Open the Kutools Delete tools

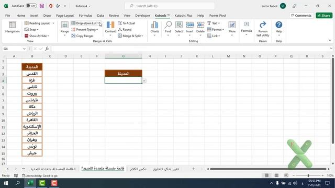click(200, 29)
